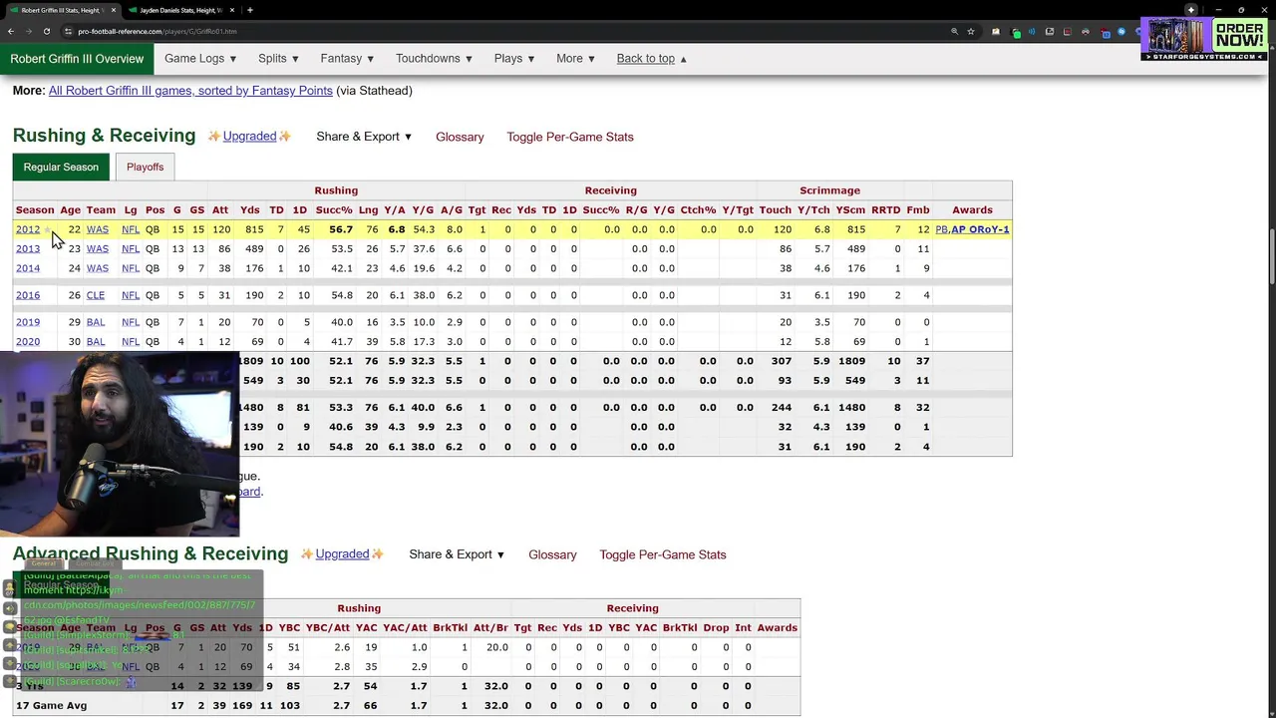Open Share & Export in Advanced Rushing & Receiving
Image resolution: width=1276 pixels, height=718 pixels.
457,554
